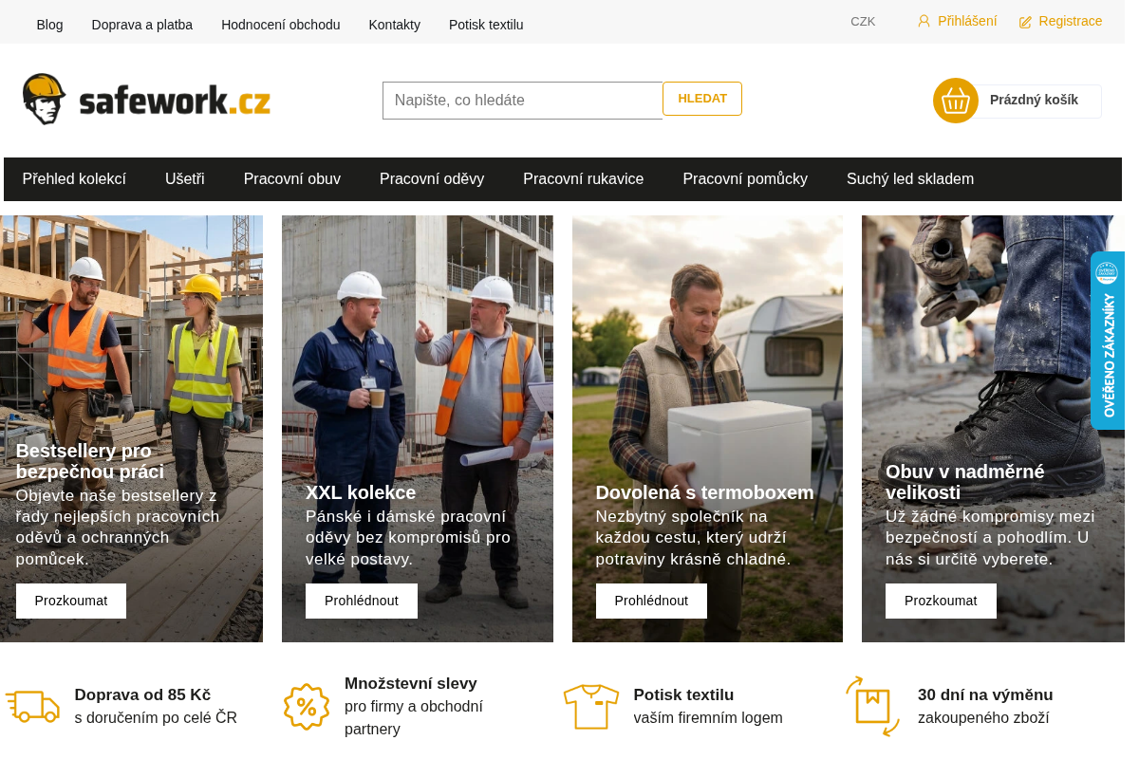Click 's doručením po celé ČR' text
This screenshot has width=1139, height=759.
[156, 717]
